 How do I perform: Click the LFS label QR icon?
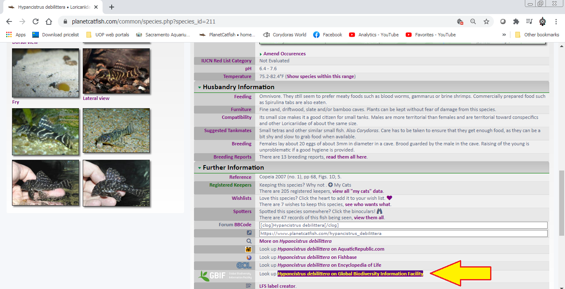click(x=249, y=286)
